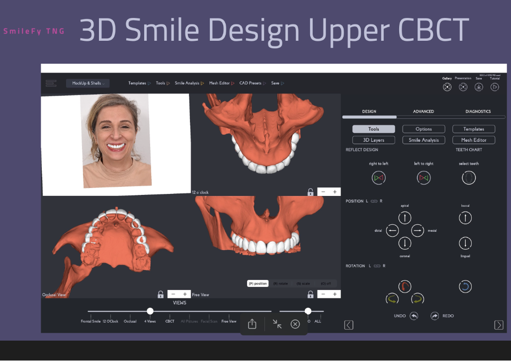Toggle the Position L/R link icon
The width and height of the screenshot is (511, 361).
point(374,201)
